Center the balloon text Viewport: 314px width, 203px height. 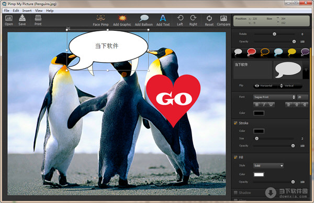[297, 104]
